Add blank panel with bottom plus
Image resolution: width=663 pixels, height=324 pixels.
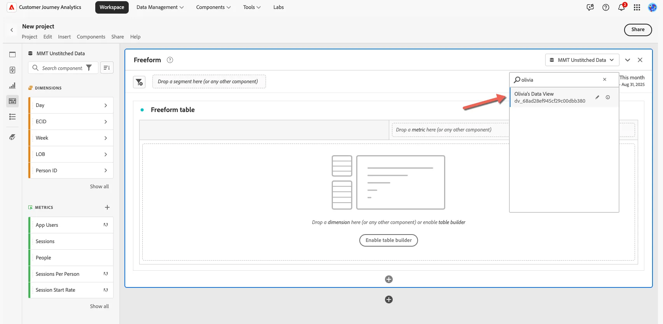(x=389, y=299)
